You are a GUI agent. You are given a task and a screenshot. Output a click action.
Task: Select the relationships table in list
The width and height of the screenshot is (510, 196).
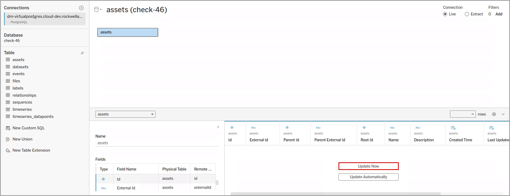24,95
